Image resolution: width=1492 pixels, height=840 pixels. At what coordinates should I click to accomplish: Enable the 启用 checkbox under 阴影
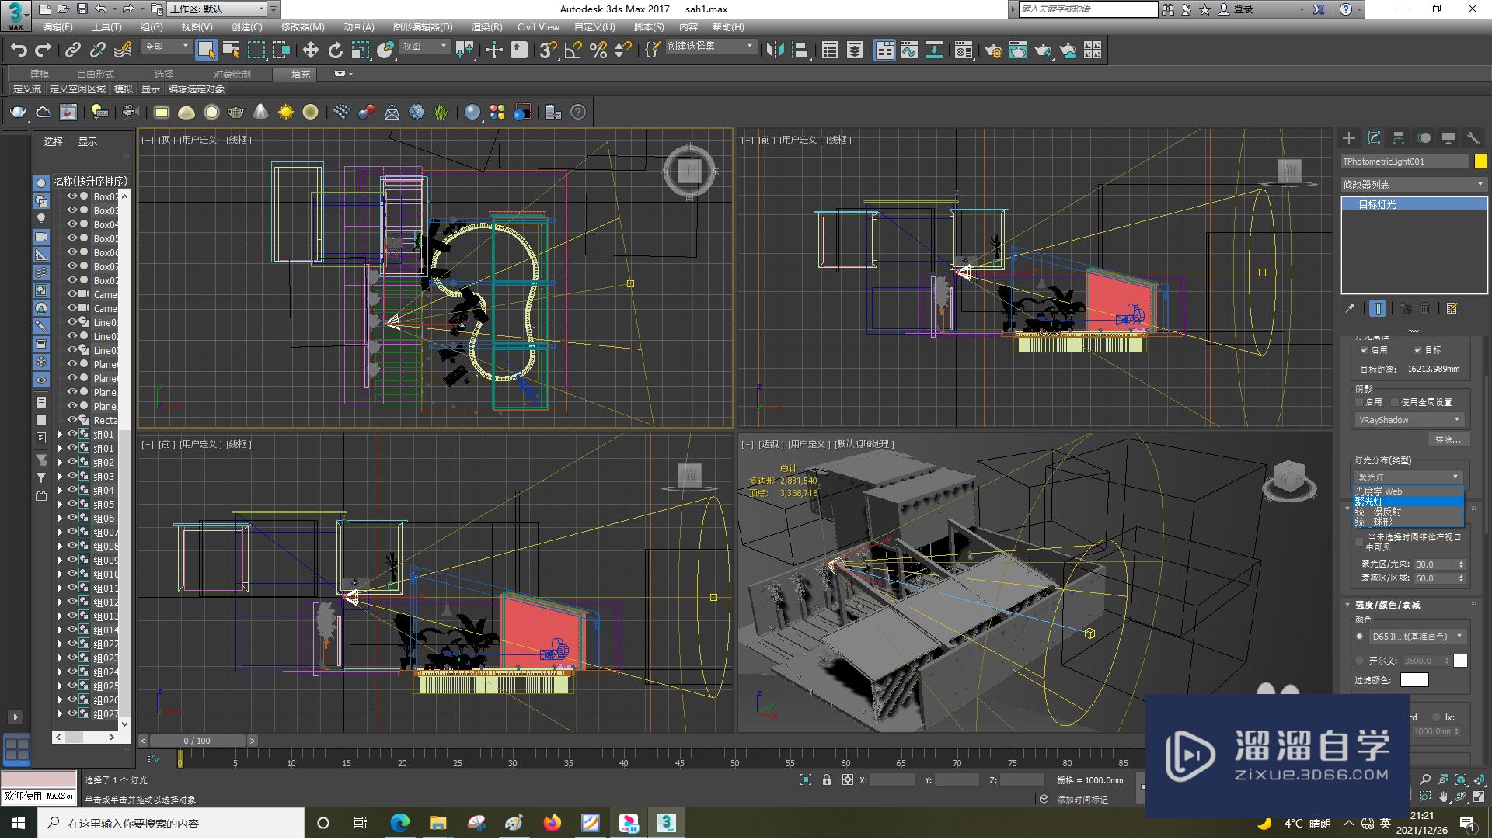tap(1360, 402)
